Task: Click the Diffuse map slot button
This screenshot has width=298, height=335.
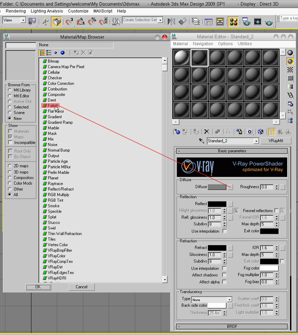Action: tap(230, 187)
